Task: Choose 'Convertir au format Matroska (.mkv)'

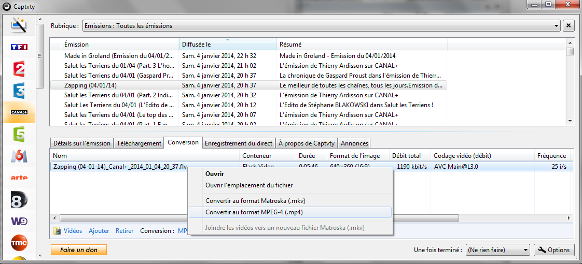Action: pos(290,201)
